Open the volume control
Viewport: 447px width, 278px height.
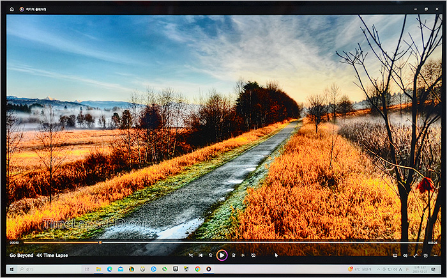[405, 255]
